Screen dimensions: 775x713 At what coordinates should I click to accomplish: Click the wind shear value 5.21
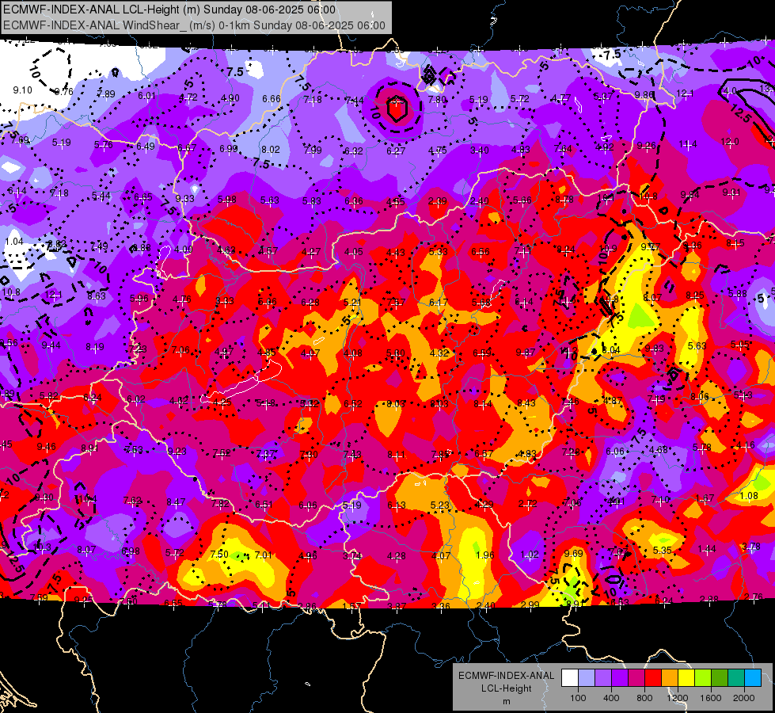click(x=352, y=303)
